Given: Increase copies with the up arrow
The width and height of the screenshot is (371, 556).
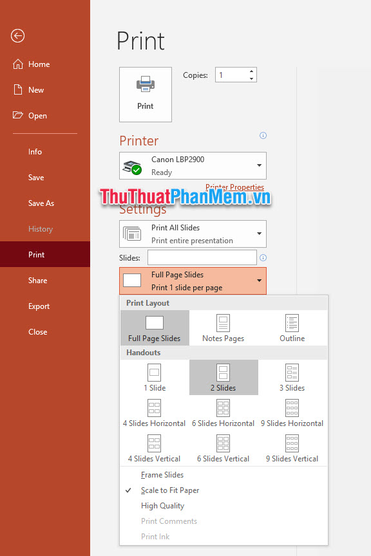Looking at the screenshot, I should [x=251, y=71].
